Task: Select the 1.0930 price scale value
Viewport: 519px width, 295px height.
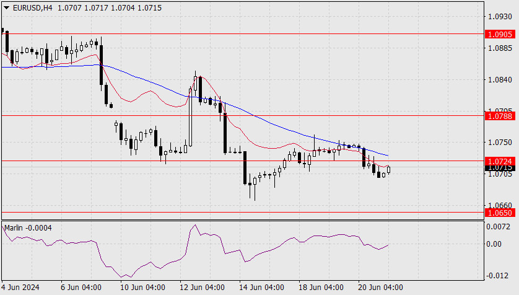Action: click(500, 16)
